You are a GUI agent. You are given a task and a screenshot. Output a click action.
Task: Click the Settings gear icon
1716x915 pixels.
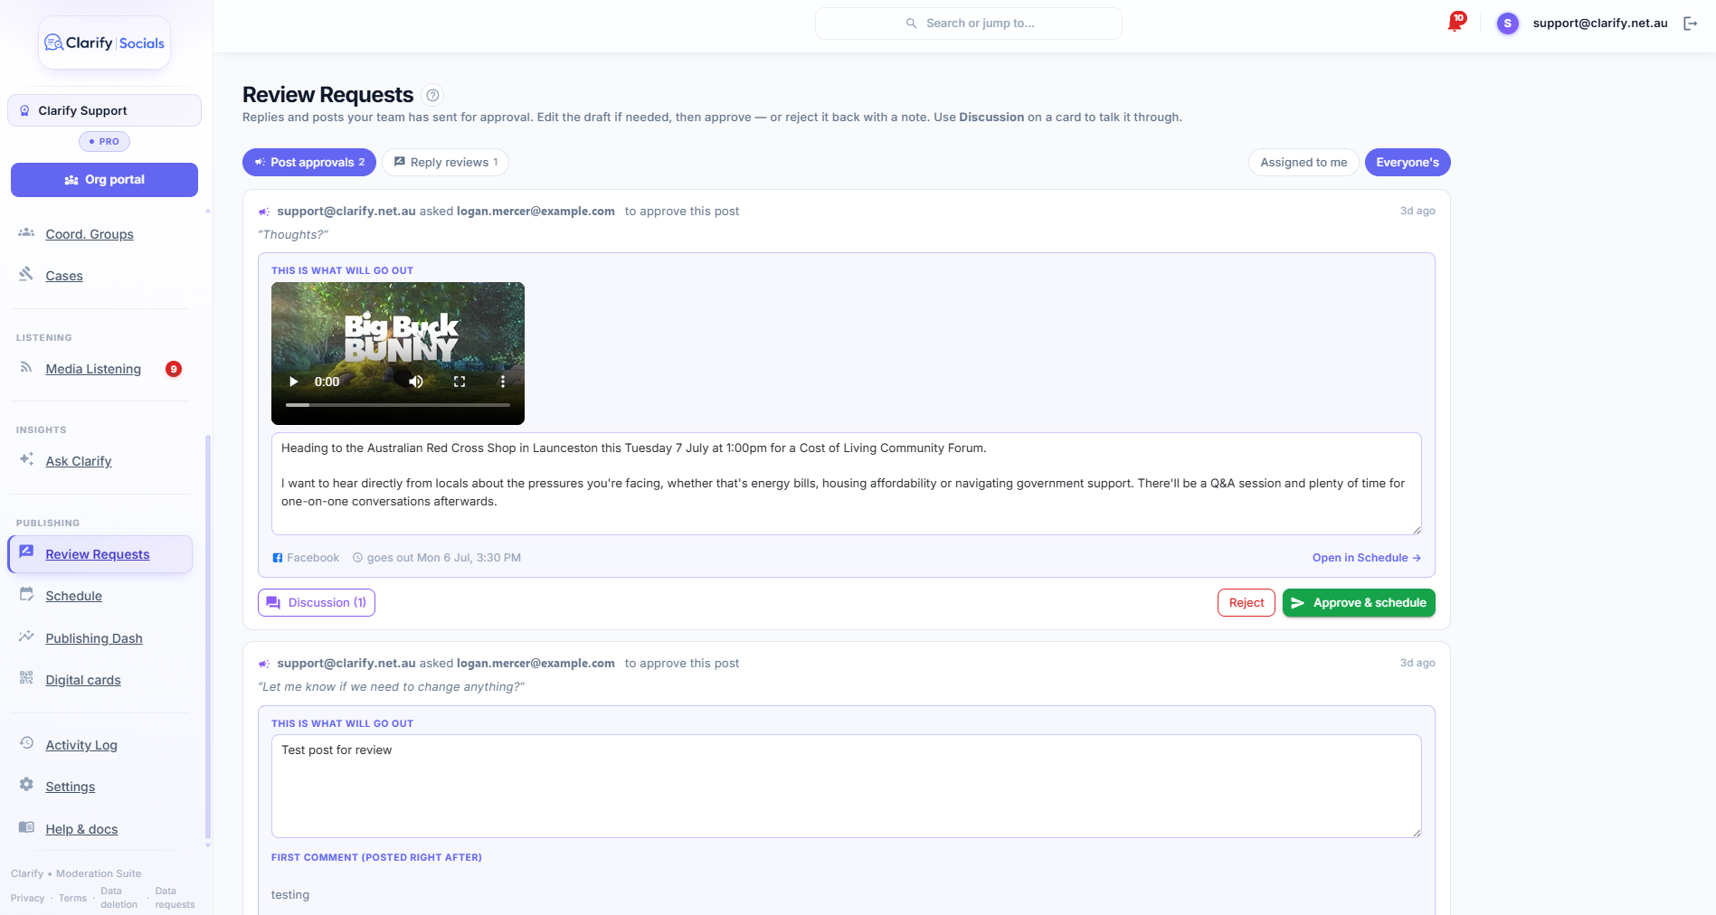click(26, 785)
